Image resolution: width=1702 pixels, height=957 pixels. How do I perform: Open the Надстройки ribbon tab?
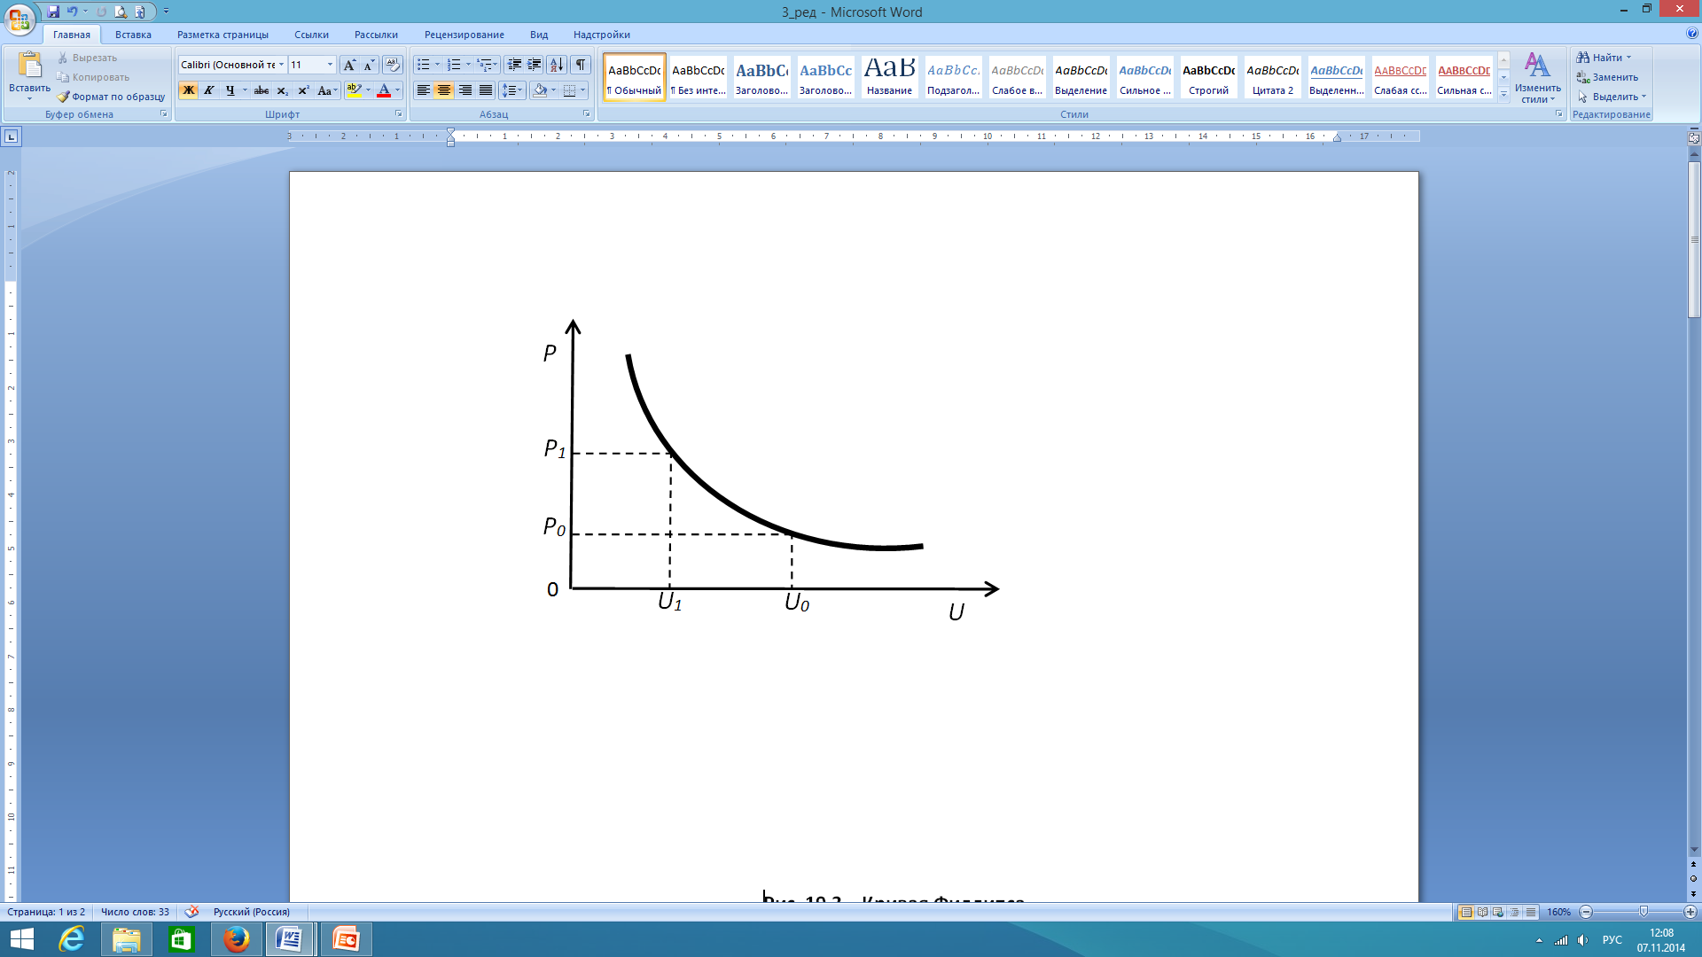[602, 35]
